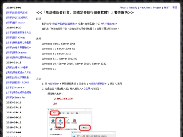The image size is (183, 137).
Task: Click the Windows 7 / Server 2008 R2 line
Action: 59,49
